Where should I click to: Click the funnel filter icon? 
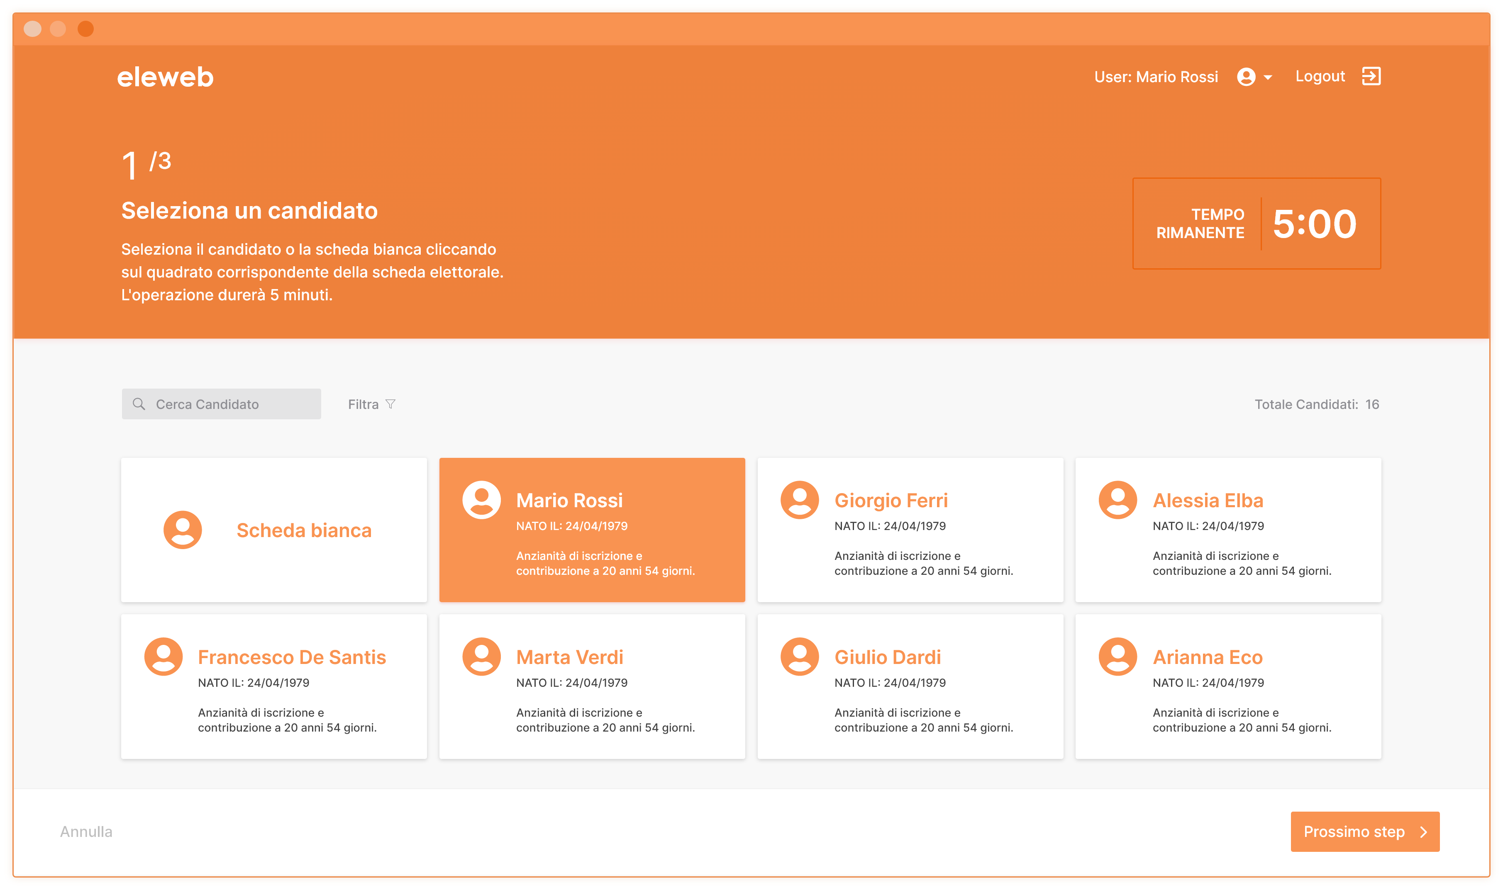390,404
